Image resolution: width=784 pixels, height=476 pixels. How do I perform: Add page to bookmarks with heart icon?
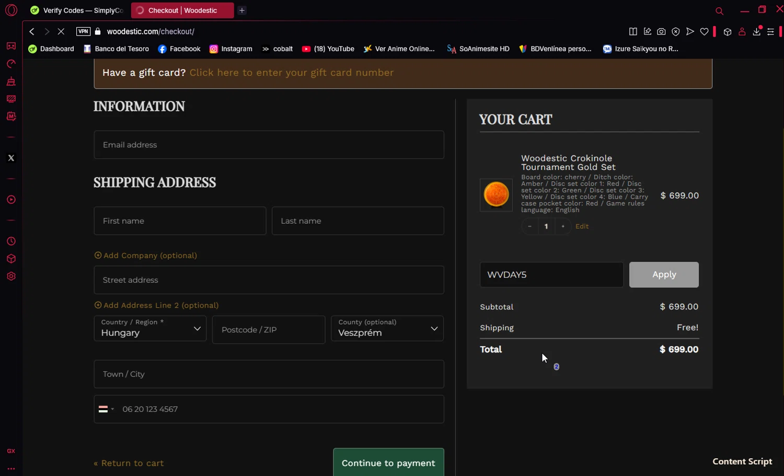coord(704,31)
